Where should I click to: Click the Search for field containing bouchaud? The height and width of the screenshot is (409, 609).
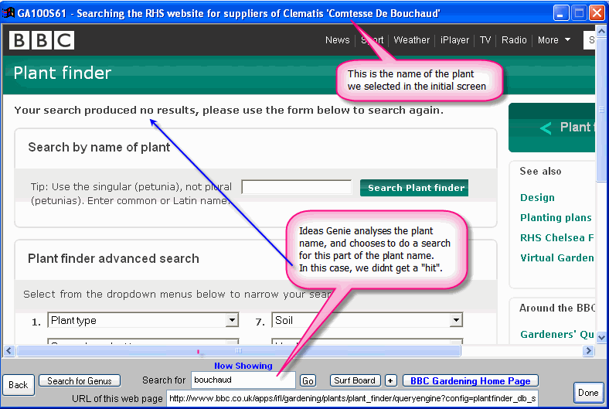243,380
